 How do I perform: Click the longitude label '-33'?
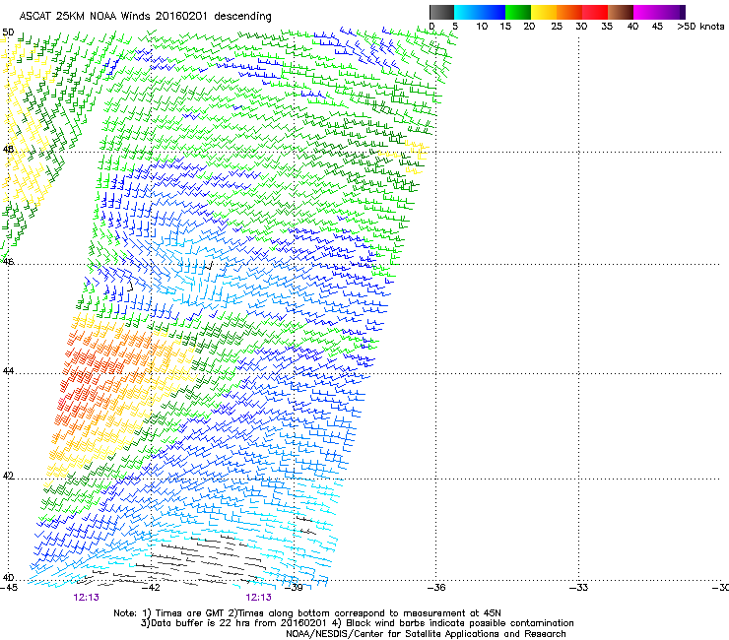point(578,588)
